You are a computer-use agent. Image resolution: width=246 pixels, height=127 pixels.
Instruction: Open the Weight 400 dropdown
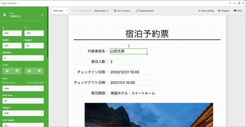23,113
